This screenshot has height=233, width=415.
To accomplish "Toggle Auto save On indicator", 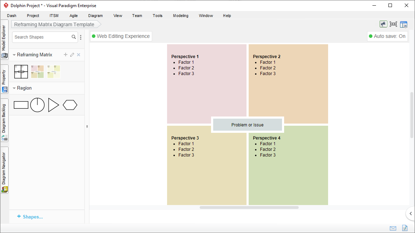I will [387, 36].
